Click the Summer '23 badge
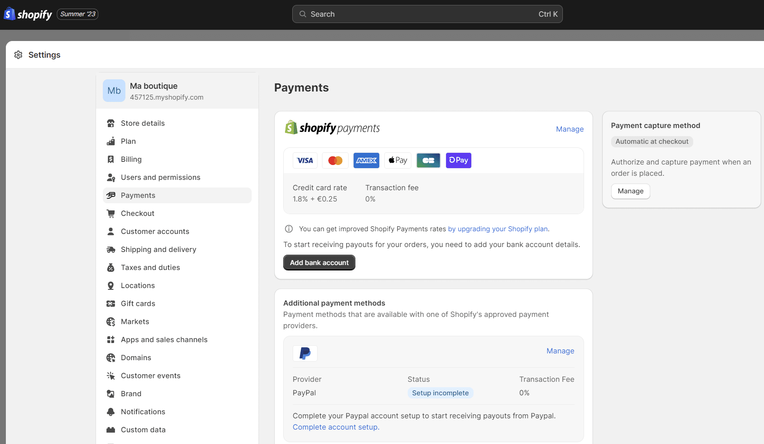Image resolution: width=764 pixels, height=444 pixels. [x=78, y=14]
